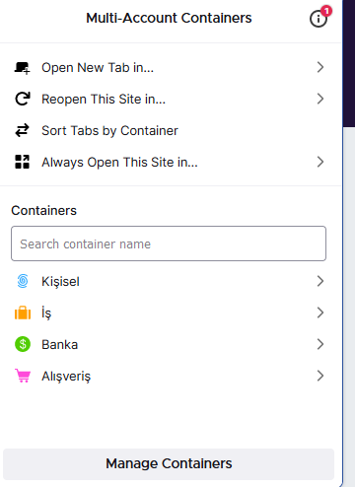This screenshot has height=487, width=355.
Task: Click the pink shopping cart icon
Action: point(23,376)
